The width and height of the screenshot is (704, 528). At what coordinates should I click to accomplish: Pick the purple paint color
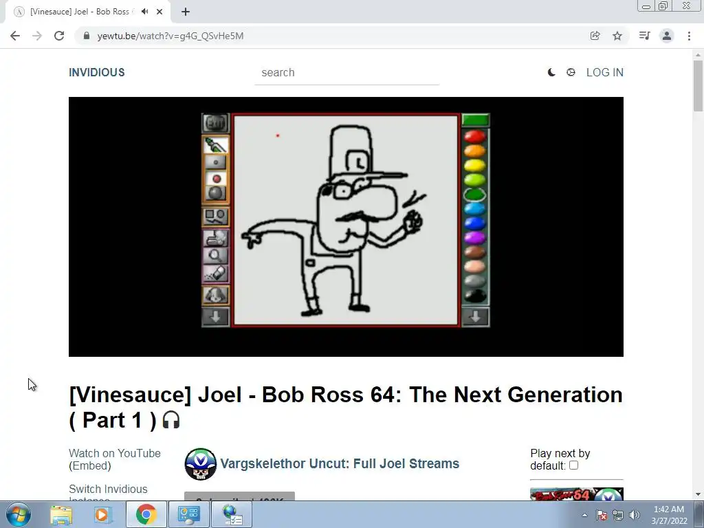474,237
